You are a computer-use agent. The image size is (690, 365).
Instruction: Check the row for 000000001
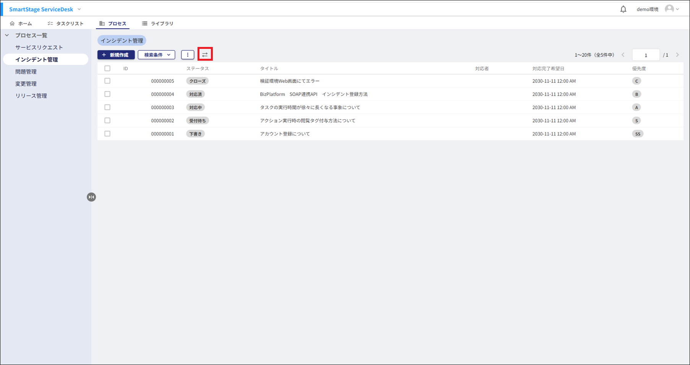(107, 134)
